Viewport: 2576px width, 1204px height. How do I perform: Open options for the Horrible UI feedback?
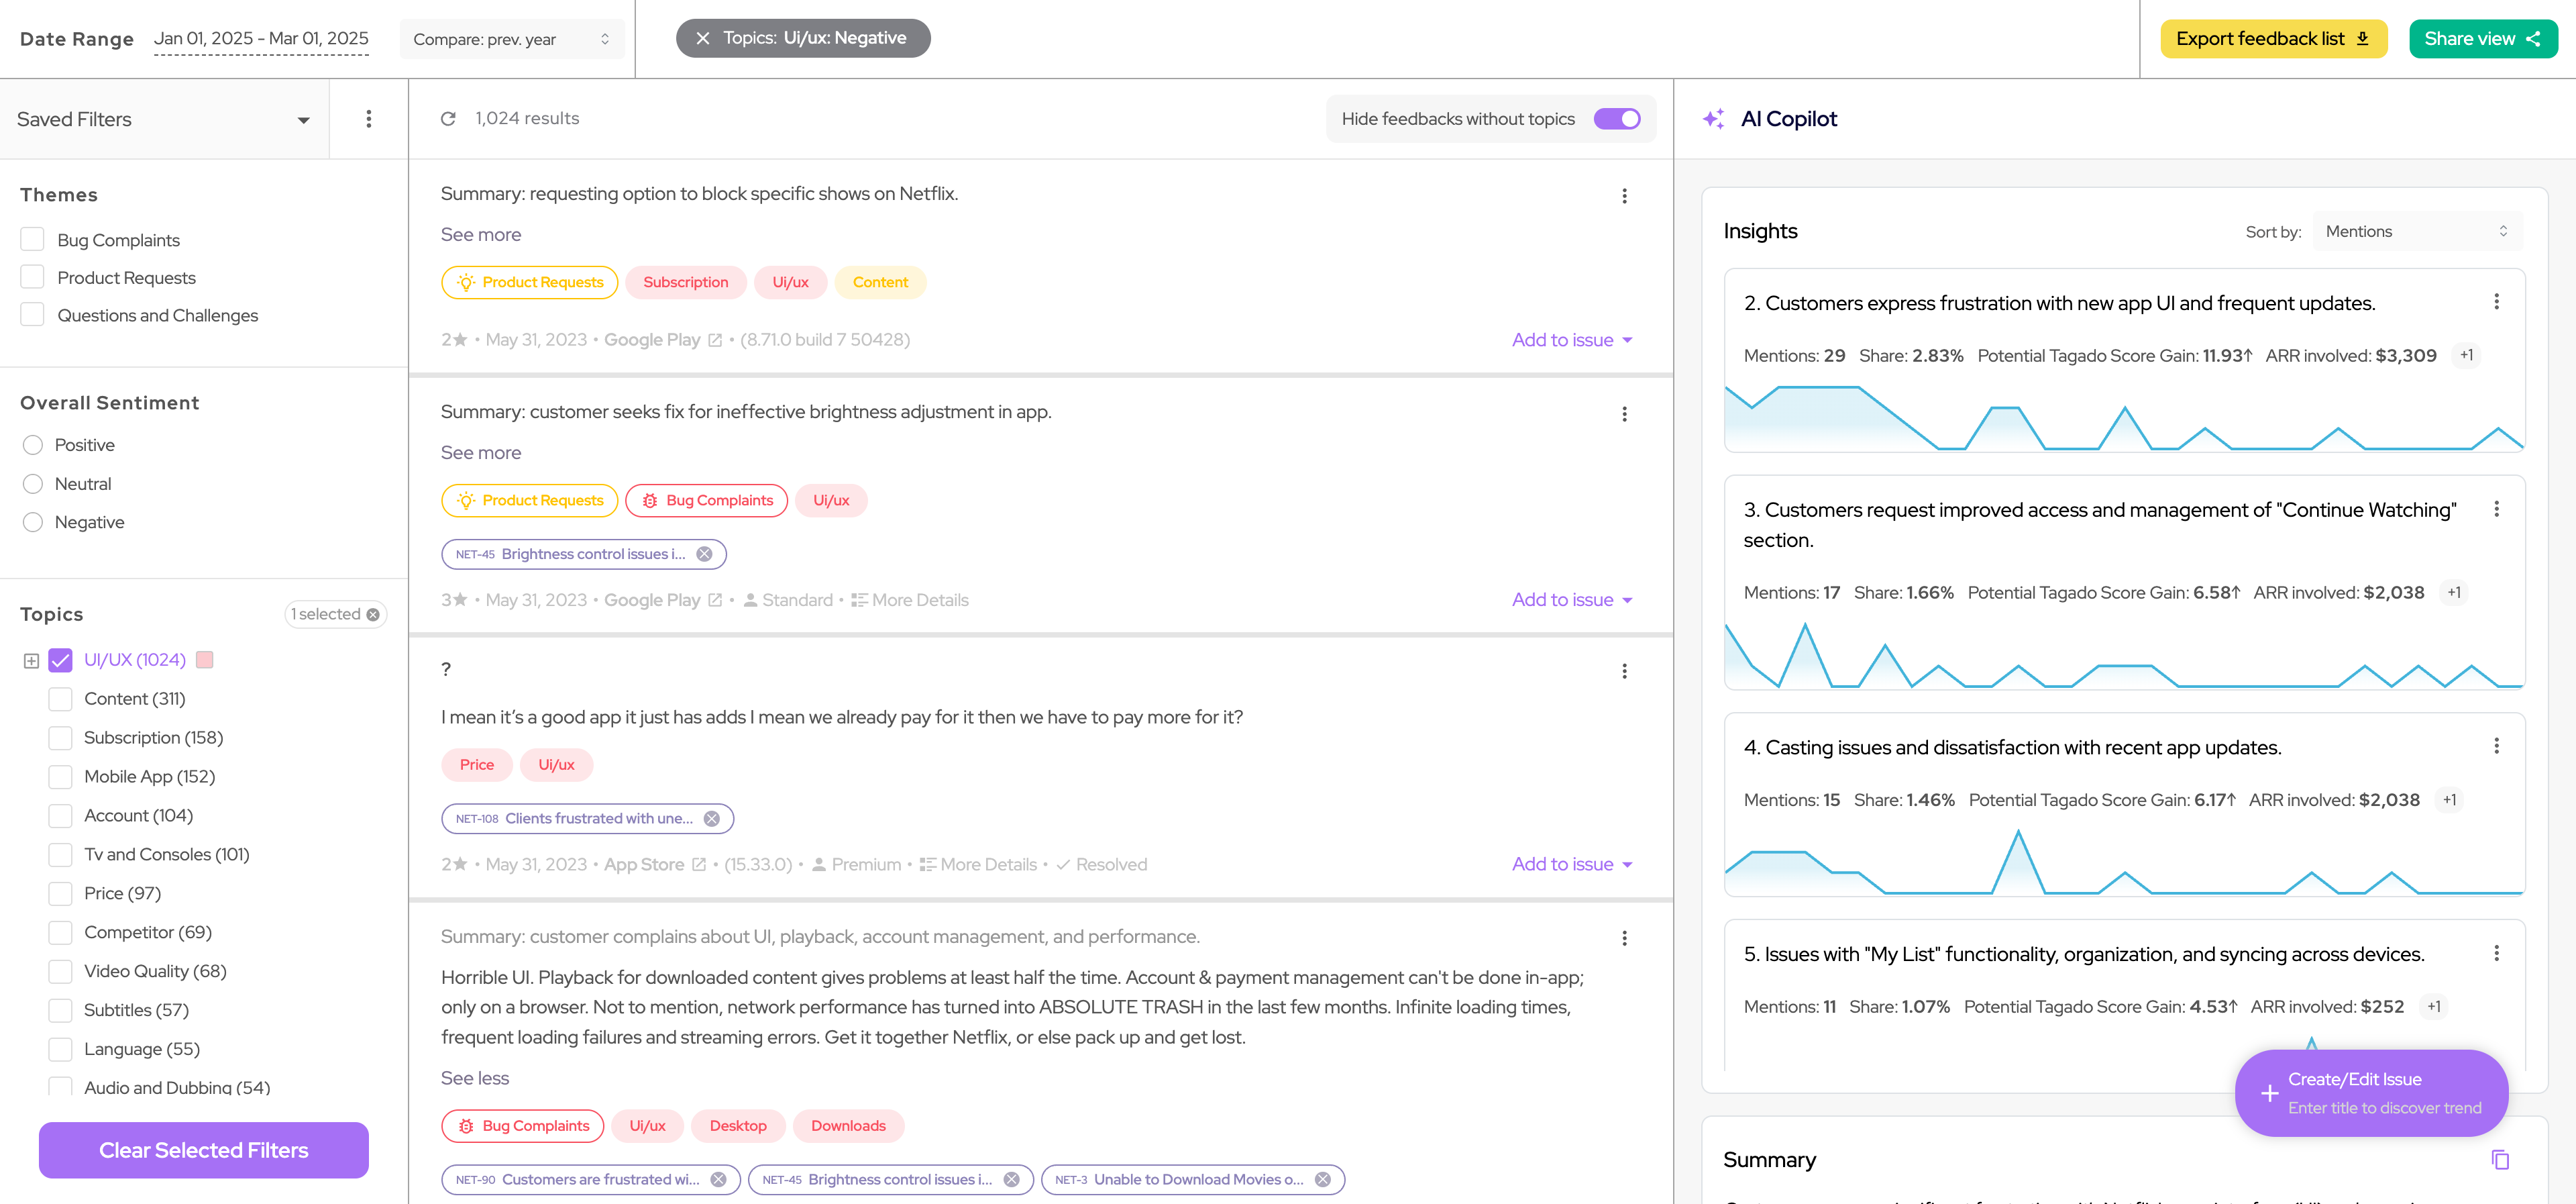1624,939
